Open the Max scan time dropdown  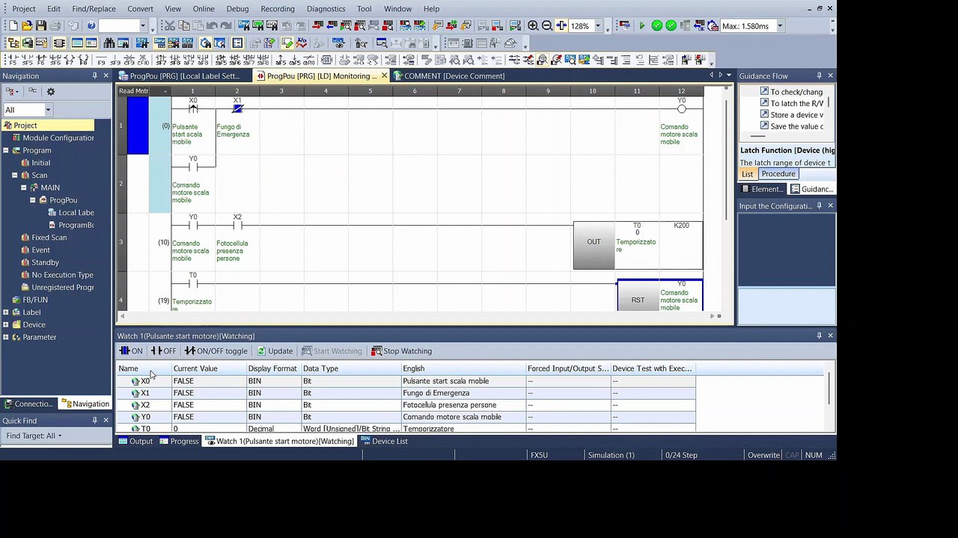[x=780, y=26]
